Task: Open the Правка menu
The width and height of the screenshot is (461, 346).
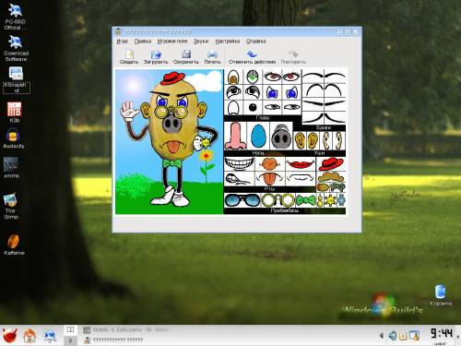Action: pyautogui.click(x=143, y=42)
